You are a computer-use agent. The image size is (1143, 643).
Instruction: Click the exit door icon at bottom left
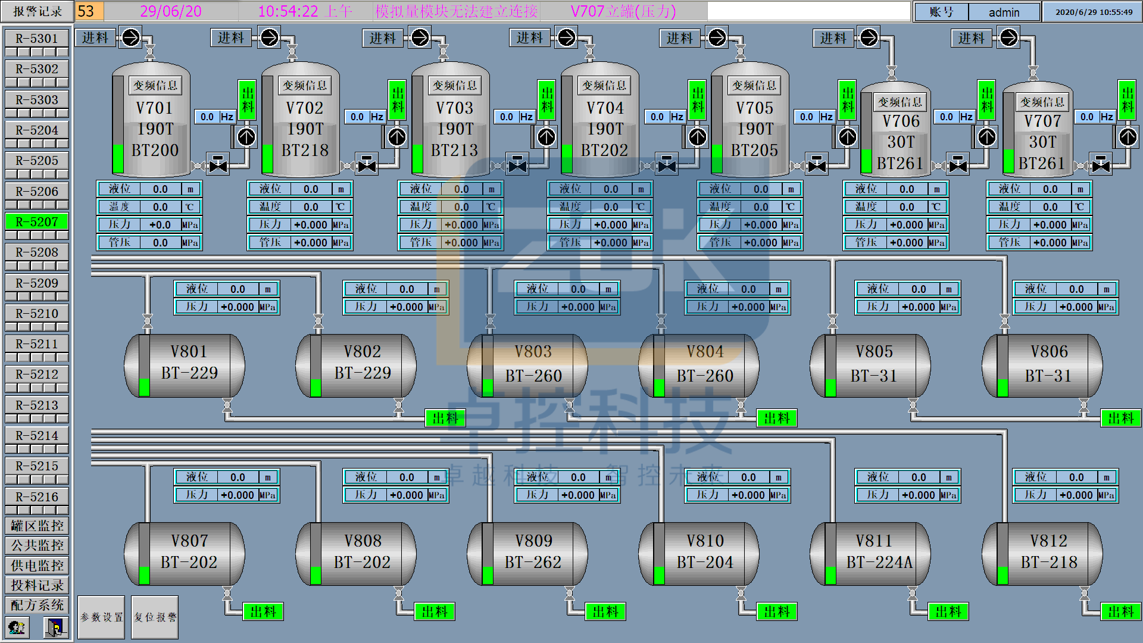pyautogui.click(x=55, y=627)
